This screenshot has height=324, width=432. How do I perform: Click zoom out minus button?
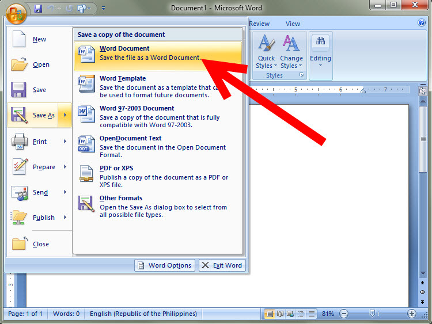click(x=344, y=314)
